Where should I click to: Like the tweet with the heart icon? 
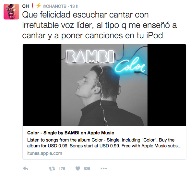(78, 168)
